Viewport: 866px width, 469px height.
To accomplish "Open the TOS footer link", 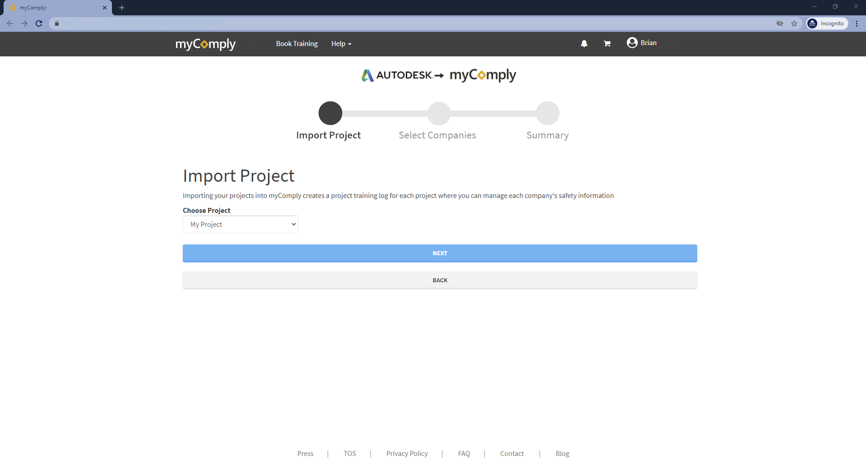I will tap(350, 454).
